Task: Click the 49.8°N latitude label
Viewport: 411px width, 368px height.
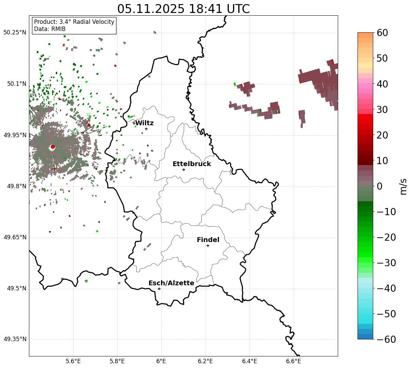Action: tap(16, 186)
